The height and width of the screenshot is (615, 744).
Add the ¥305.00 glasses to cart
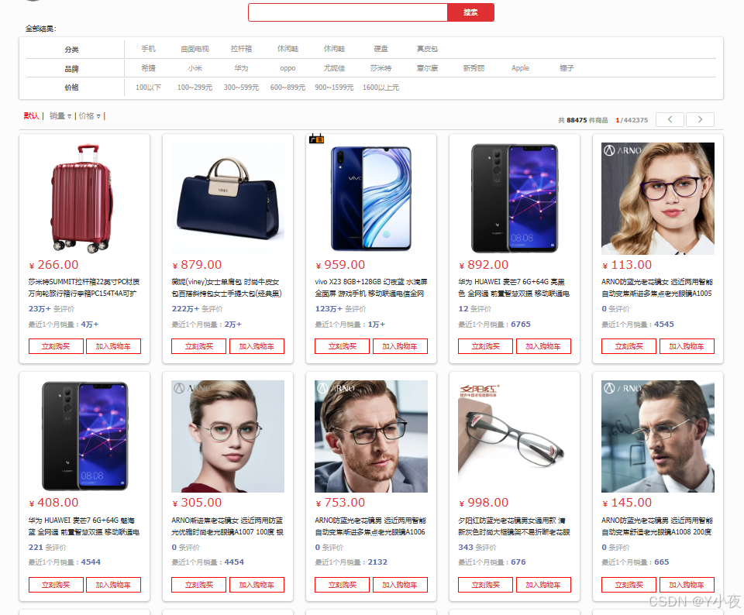(x=257, y=585)
